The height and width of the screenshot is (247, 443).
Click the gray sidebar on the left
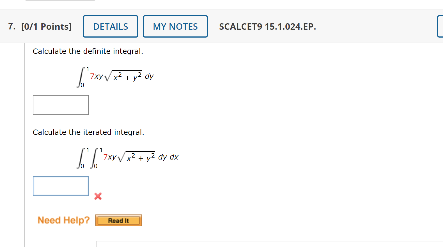(x=13, y=126)
